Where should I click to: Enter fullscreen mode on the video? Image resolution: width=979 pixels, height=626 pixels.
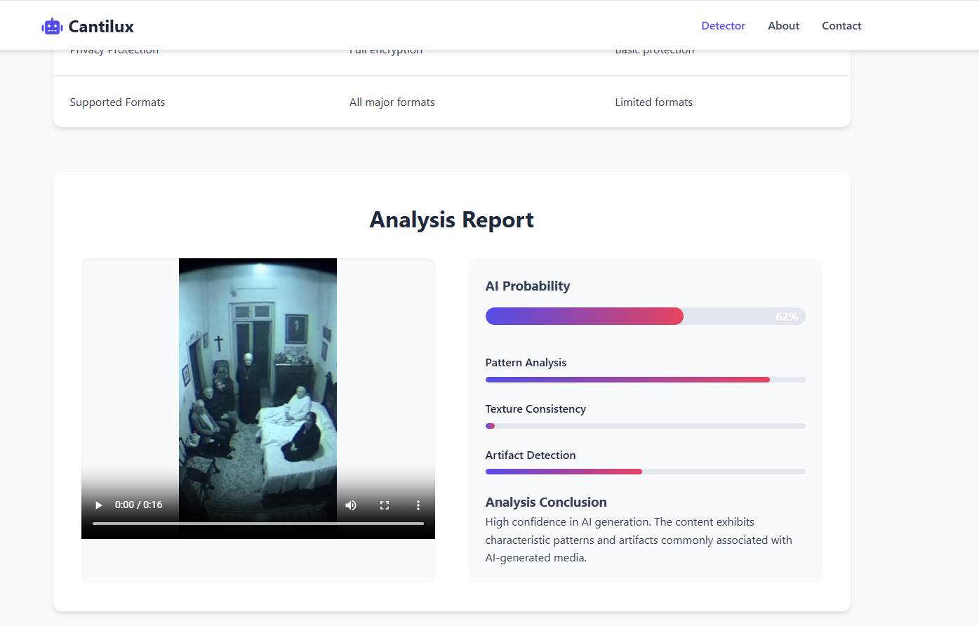(x=385, y=505)
